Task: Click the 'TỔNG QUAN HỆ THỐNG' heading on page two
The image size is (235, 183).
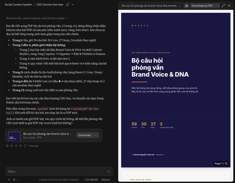Action: click(141, 180)
